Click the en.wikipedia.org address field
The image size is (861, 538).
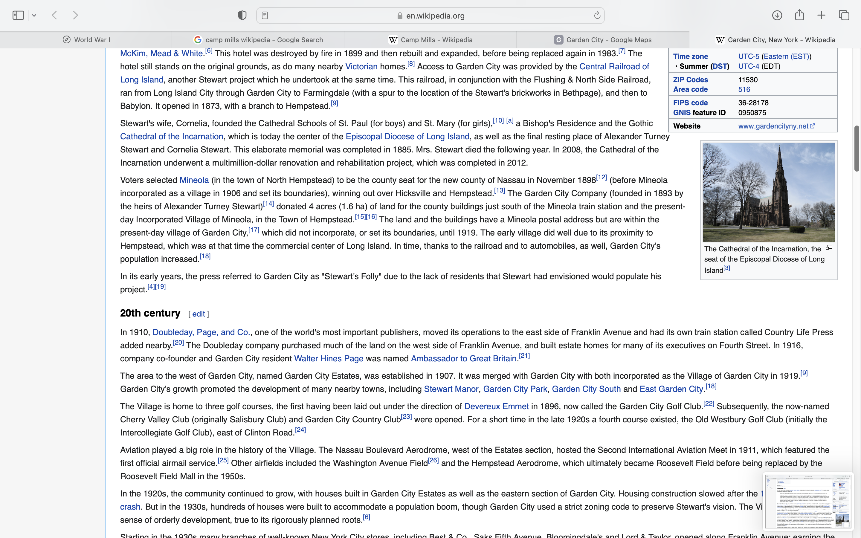pos(430,16)
